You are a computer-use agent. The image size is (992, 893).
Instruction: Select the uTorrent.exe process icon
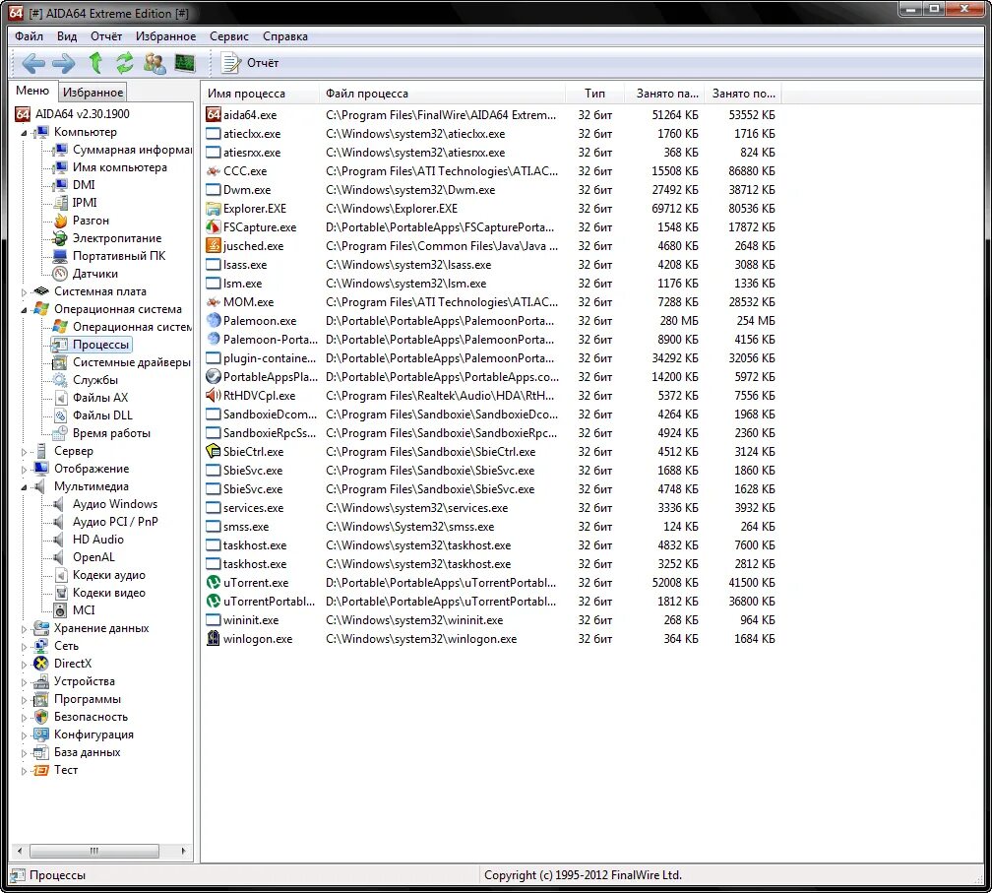tap(214, 582)
